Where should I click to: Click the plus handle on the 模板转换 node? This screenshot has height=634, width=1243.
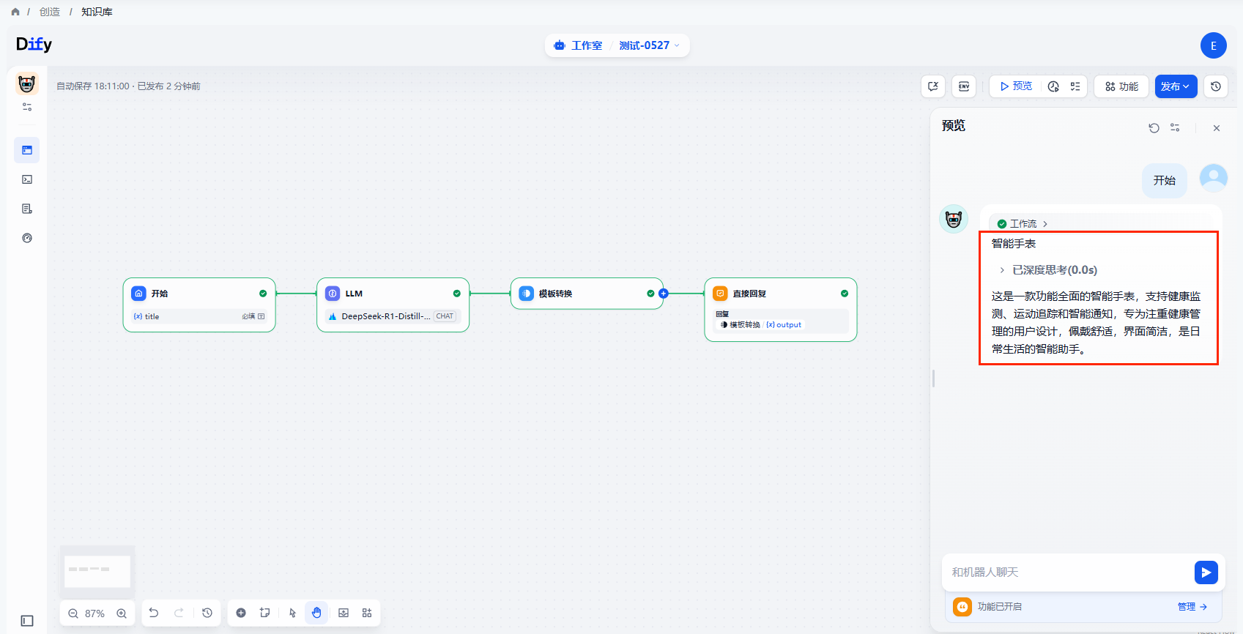click(x=664, y=294)
